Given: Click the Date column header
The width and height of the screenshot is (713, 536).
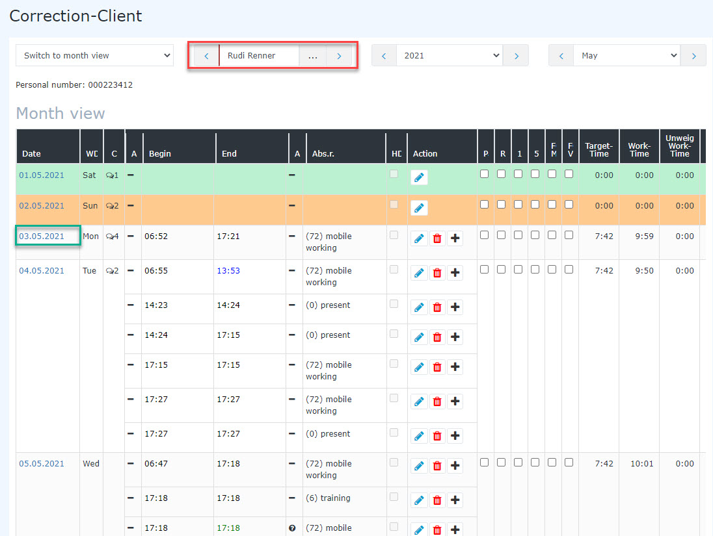Looking at the screenshot, I should (47, 146).
